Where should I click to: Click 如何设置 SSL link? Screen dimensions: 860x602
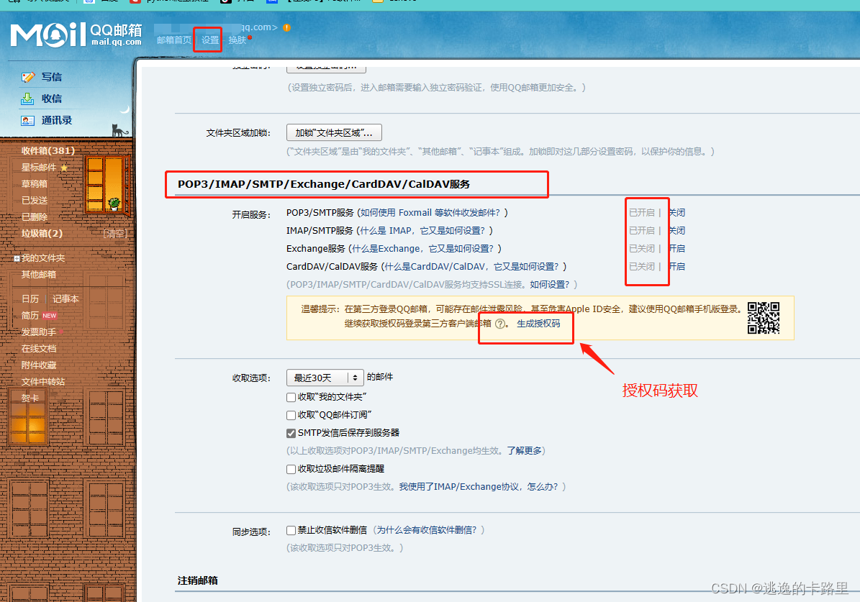tap(550, 285)
